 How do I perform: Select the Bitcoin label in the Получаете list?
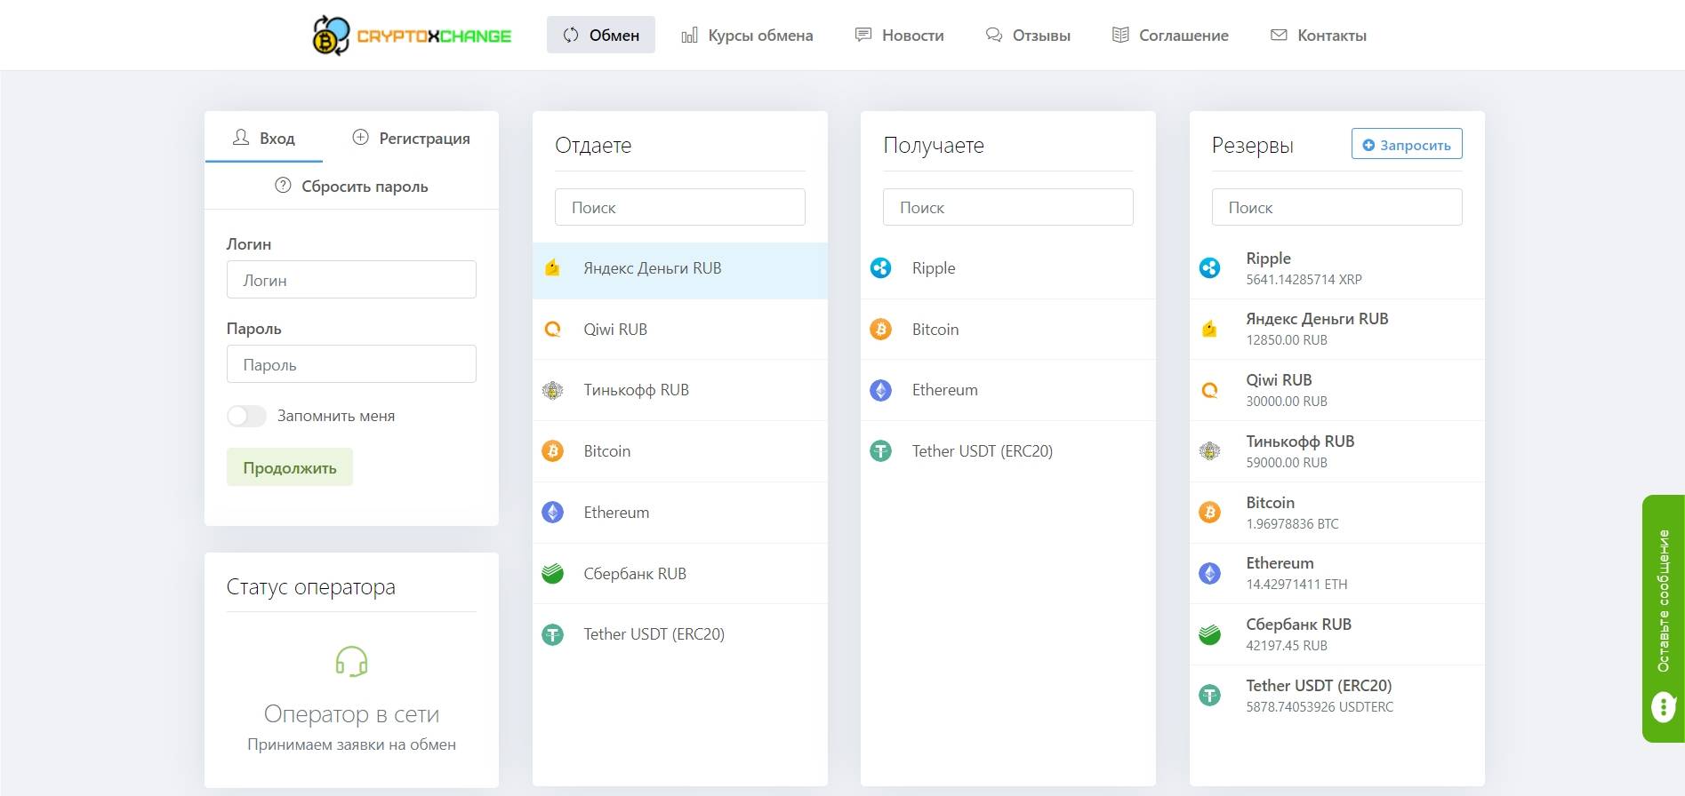[935, 330]
